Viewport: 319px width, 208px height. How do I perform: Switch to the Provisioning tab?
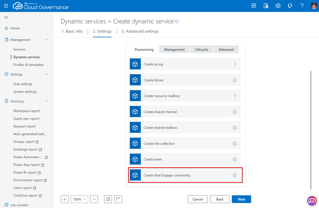[x=144, y=50]
